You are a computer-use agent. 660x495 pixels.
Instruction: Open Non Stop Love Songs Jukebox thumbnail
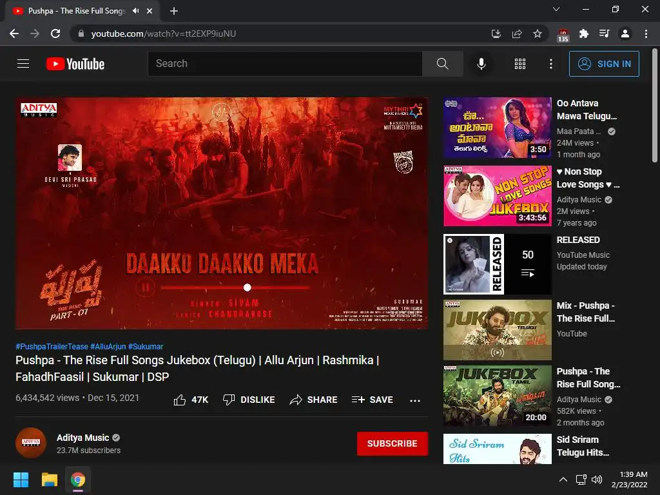[x=498, y=196]
